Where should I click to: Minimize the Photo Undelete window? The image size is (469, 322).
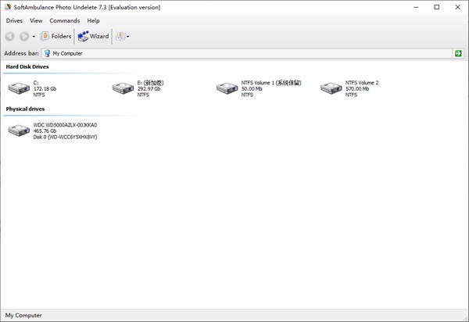click(416, 7)
